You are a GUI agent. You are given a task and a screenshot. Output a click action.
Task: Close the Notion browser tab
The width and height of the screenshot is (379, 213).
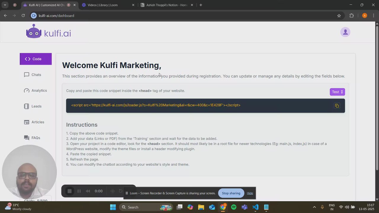pos(192,5)
